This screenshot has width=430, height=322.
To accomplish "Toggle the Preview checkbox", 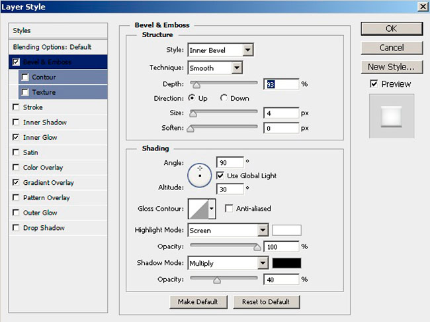I will coord(374,83).
